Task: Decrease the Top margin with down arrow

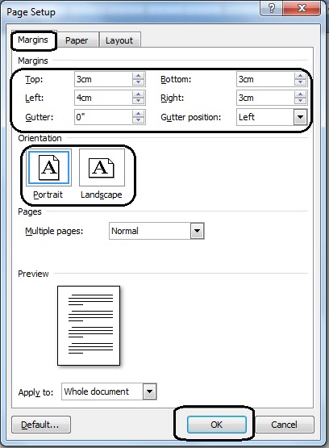Action: coord(139,82)
